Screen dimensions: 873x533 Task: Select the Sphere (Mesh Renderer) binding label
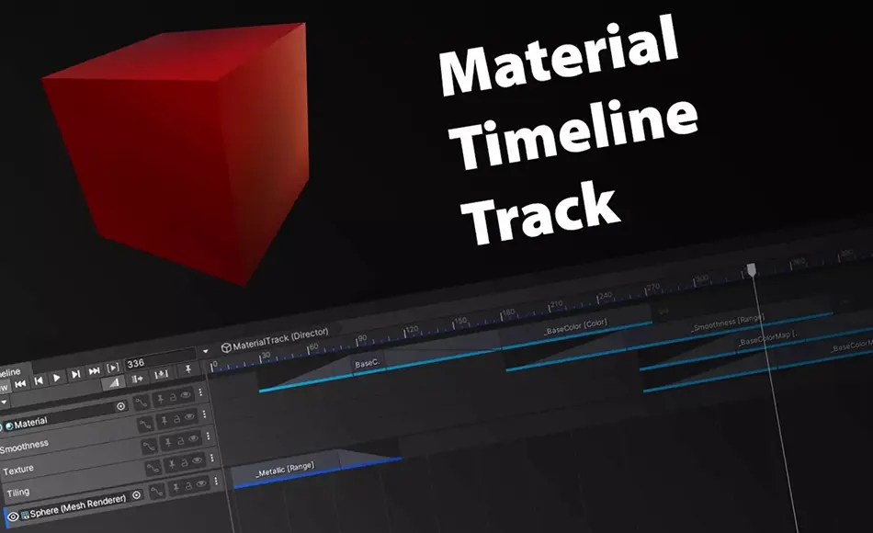tap(78, 506)
